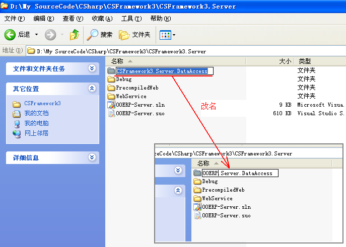Select the PrecompiledWeb folder
This screenshot has width=346, height=247.
tap(137, 88)
